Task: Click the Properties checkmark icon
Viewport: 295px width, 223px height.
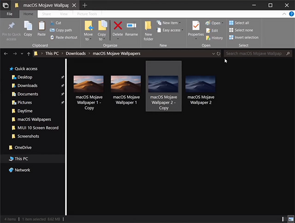Action: coord(195,26)
